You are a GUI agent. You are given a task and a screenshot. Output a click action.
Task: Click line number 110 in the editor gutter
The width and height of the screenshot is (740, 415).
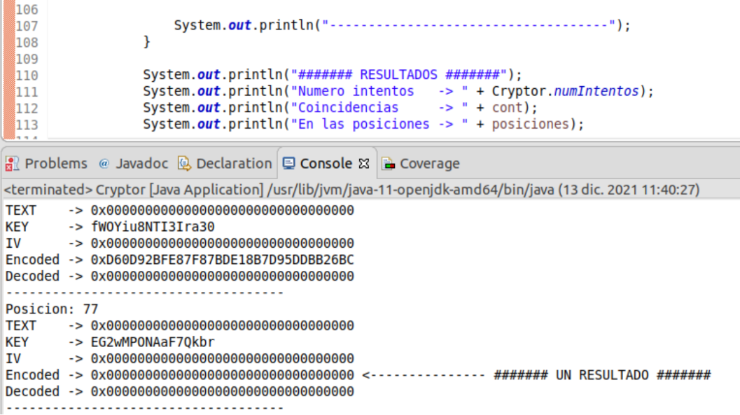(x=27, y=75)
